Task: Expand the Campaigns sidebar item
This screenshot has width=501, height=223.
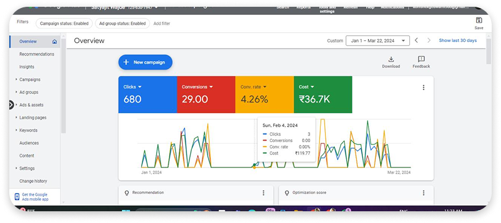Action: 30,80
